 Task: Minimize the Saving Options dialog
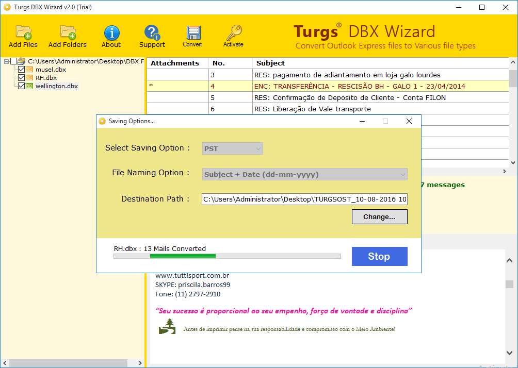click(x=362, y=121)
